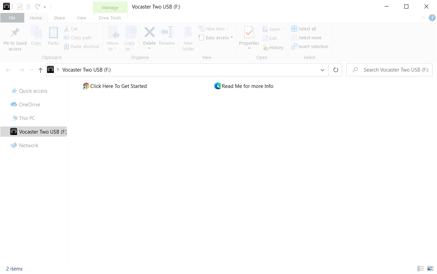Select Click Here To Get Started file
This screenshot has width=437, height=274.
(115, 86)
